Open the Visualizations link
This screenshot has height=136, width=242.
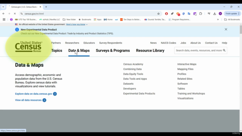pyautogui.click(x=185, y=98)
